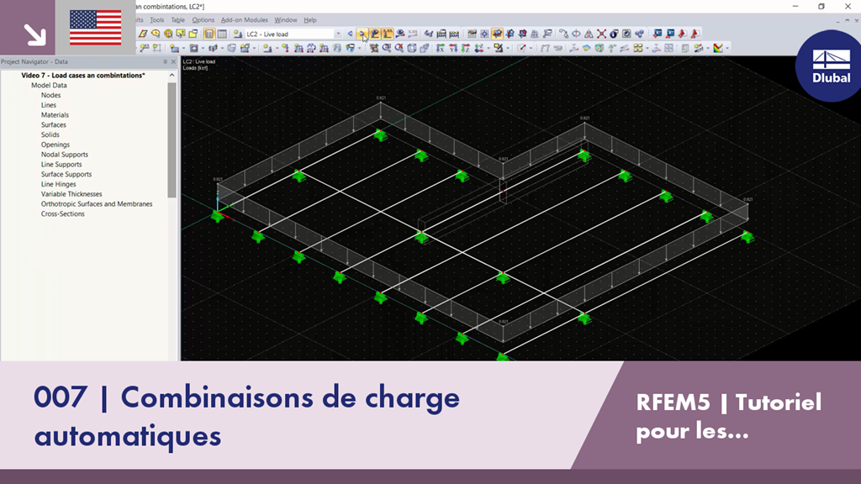Open the LC2 - Live load combo box
Screen dimensions: 861x484
coord(293,34)
